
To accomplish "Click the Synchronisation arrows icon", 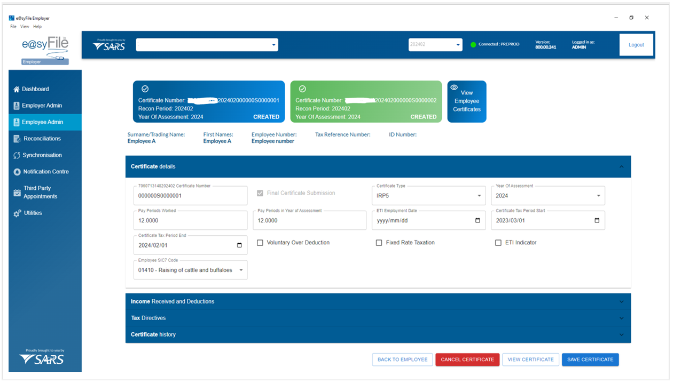I will coord(17,155).
